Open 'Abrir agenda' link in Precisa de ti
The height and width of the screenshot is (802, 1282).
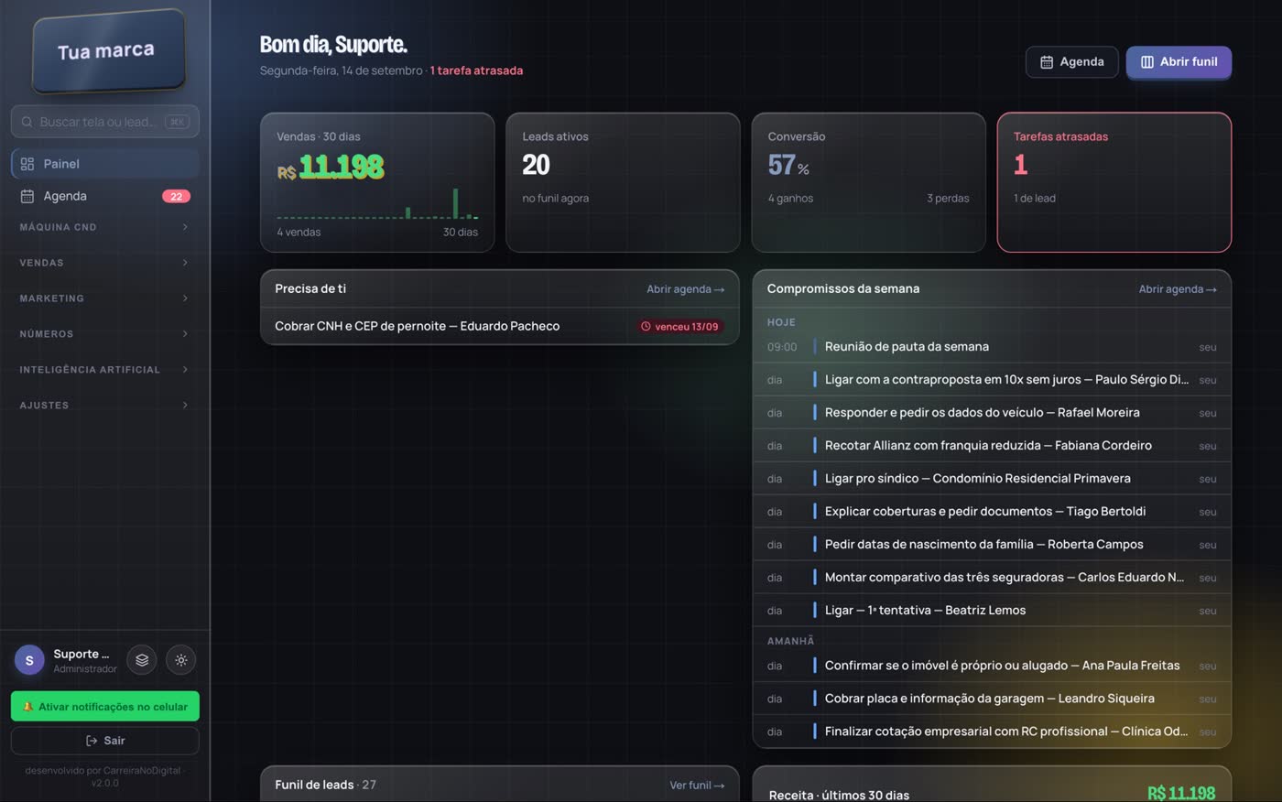click(x=685, y=289)
